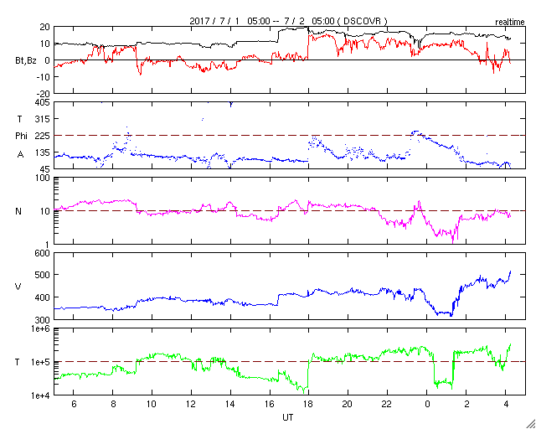This screenshot has height=429, width=536.
Task: Click the "22" hour label on UT axis
Action: [387, 404]
